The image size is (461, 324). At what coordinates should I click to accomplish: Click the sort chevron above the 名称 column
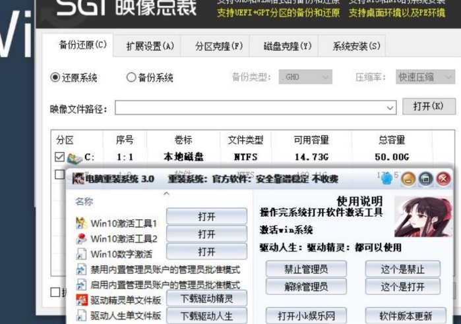(x=166, y=194)
